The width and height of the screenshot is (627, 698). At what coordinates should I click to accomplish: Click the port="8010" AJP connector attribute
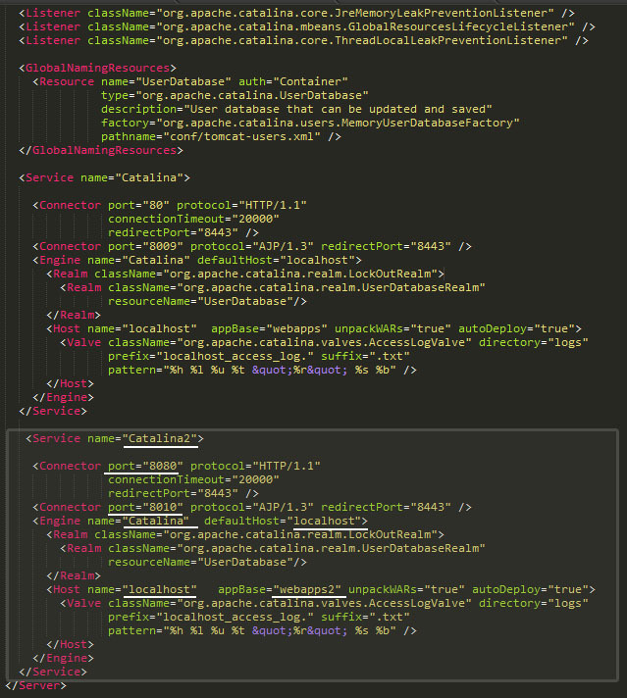(145, 507)
